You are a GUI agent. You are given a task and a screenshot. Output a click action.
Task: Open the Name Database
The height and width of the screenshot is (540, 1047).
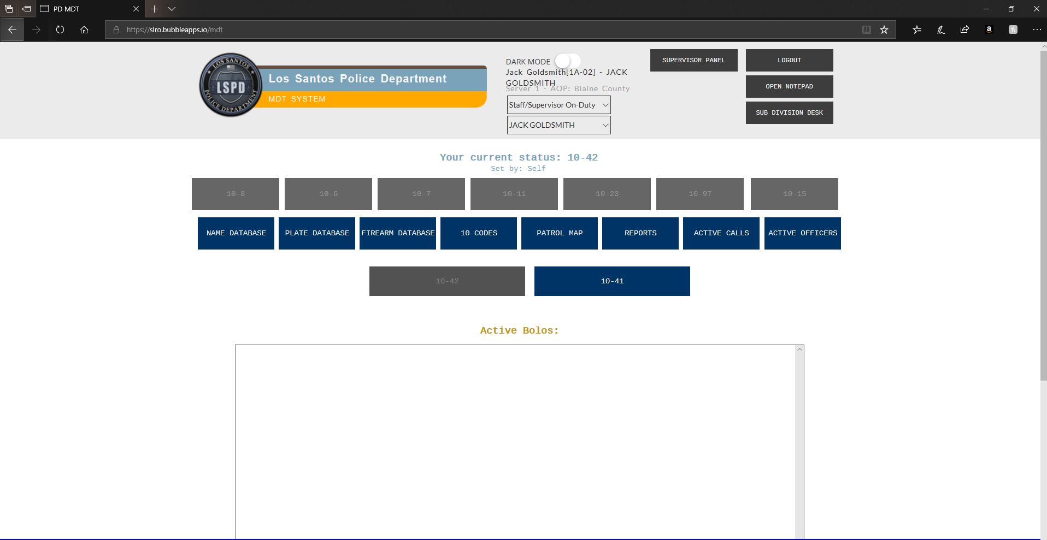[236, 233]
